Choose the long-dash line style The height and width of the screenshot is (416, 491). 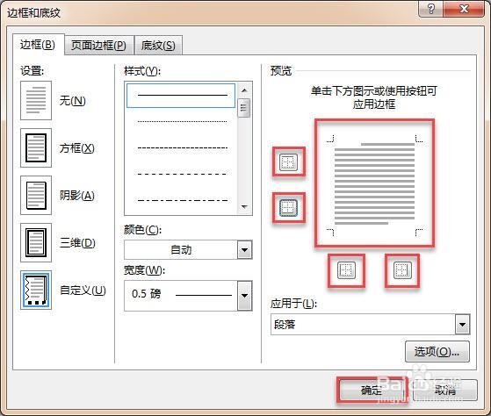(182, 174)
